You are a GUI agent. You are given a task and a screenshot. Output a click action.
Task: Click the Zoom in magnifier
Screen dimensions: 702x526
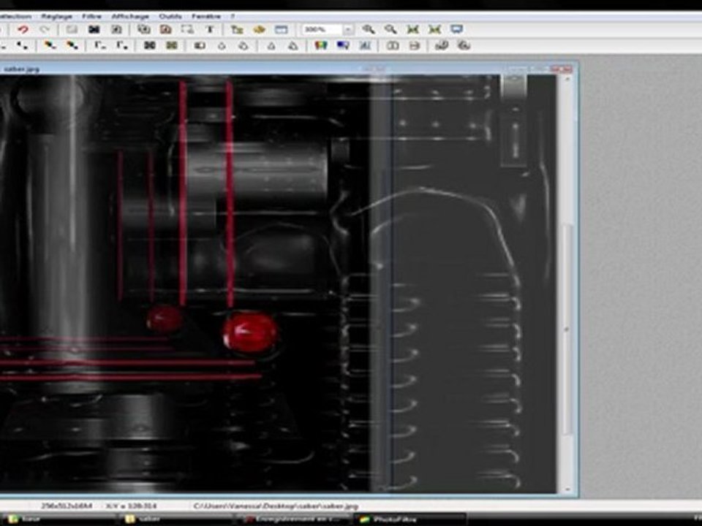pyautogui.click(x=369, y=29)
